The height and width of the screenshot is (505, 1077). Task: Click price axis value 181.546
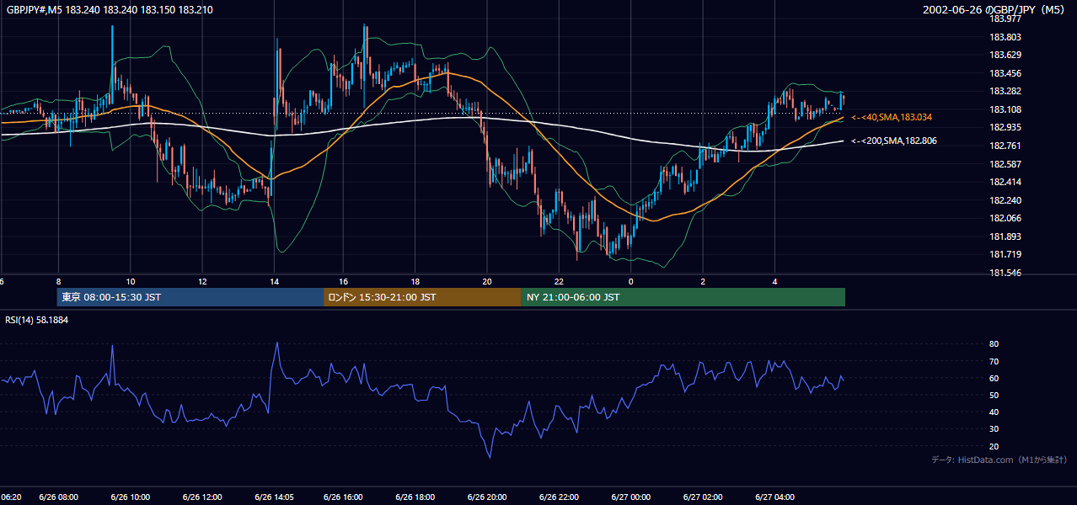[x=1005, y=273]
